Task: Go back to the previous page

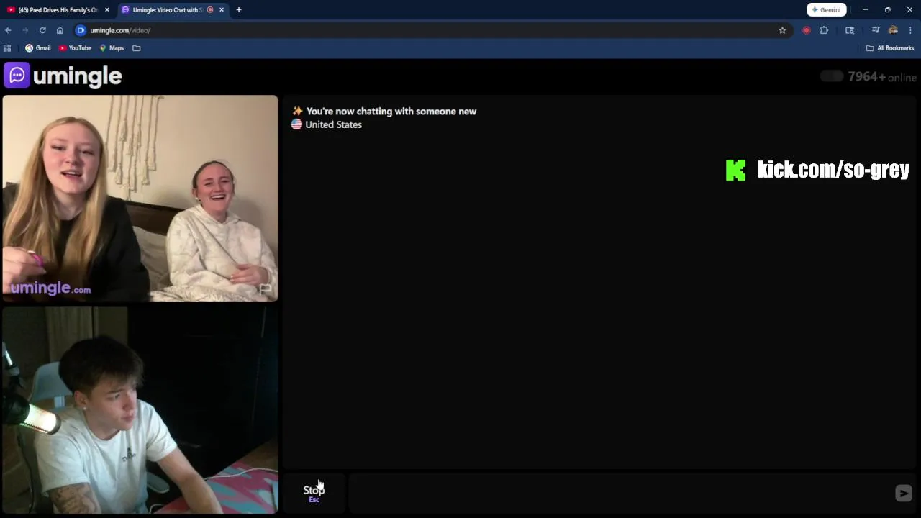Action: click(8, 30)
